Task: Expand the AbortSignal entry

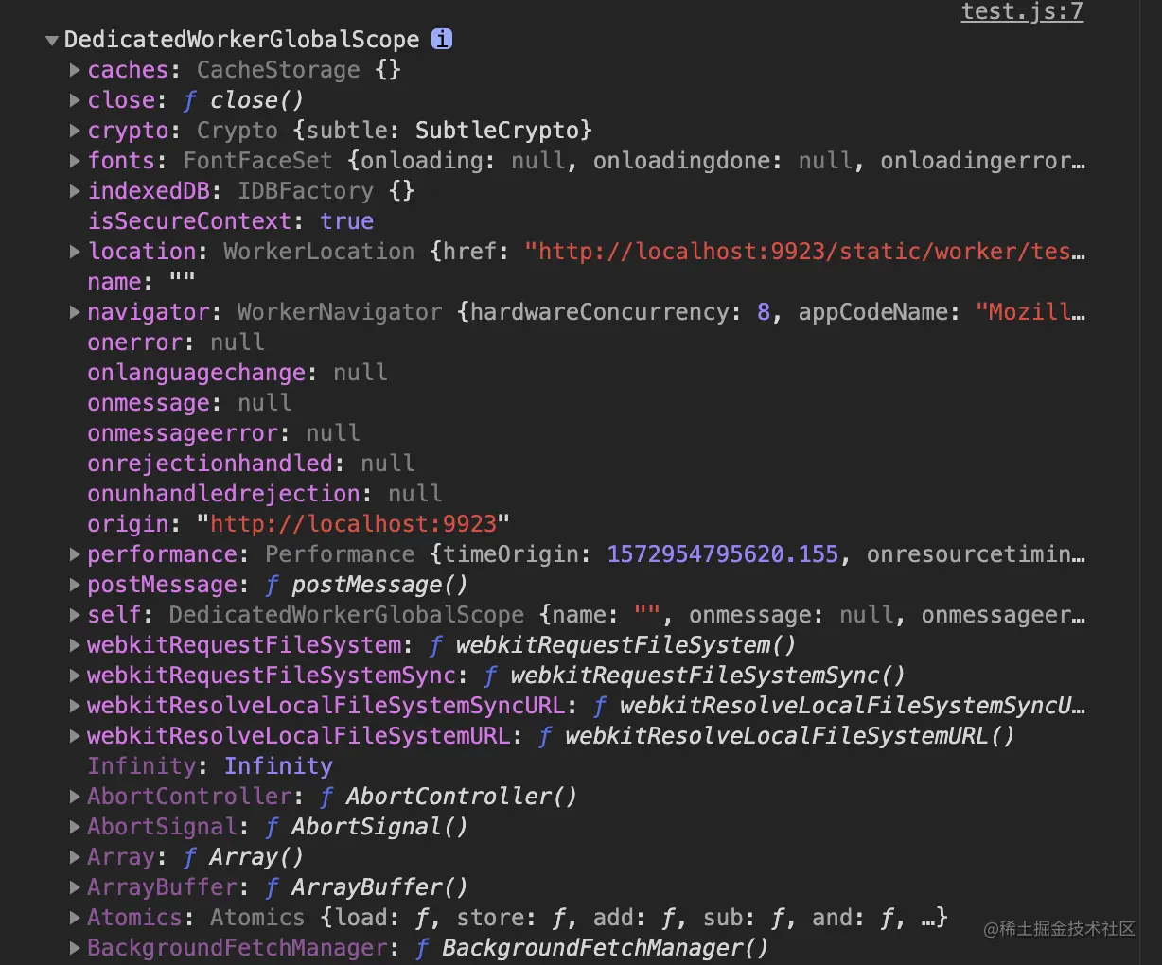Action: tap(75, 827)
